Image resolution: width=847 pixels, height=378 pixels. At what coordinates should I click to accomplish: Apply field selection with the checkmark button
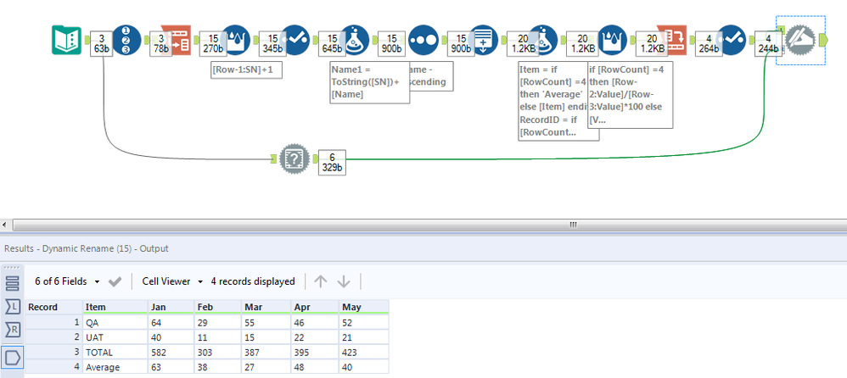[x=116, y=281]
